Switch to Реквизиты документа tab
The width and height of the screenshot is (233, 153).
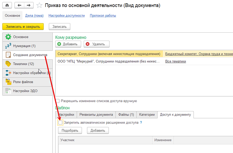tap(96, 115)
